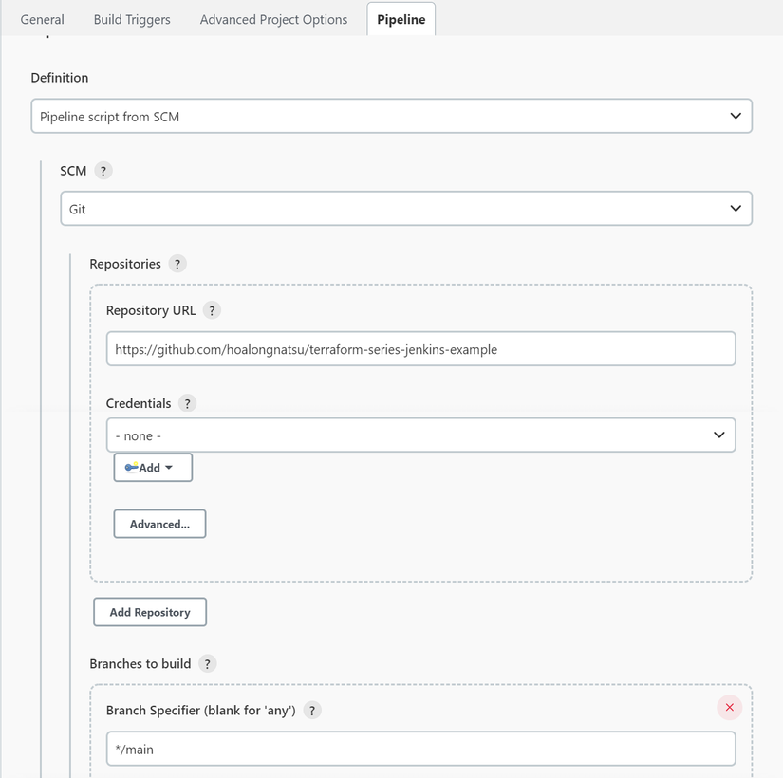Open Repository URL help question mark
Screen dimensions: 783x778
212,310
